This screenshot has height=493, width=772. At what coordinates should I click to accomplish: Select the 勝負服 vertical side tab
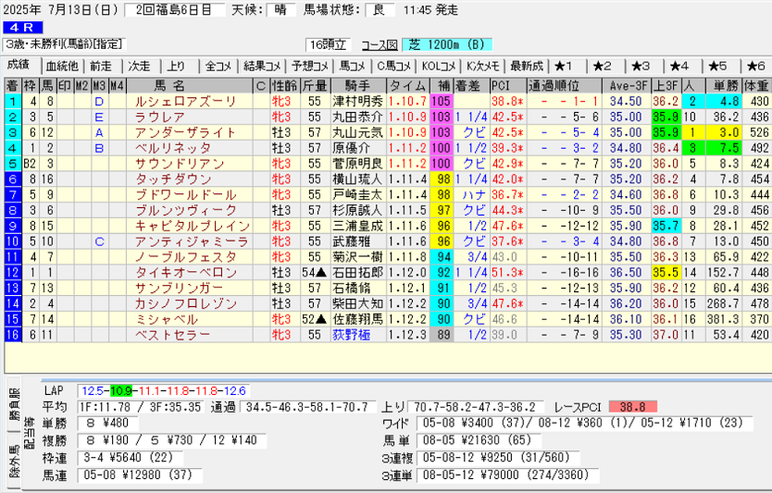pos(15,405)
